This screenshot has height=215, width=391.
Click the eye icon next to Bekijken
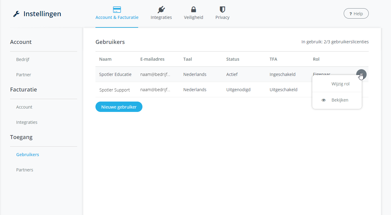pos(324,100)
